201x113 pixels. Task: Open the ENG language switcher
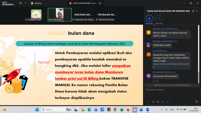tap(172, 110)
